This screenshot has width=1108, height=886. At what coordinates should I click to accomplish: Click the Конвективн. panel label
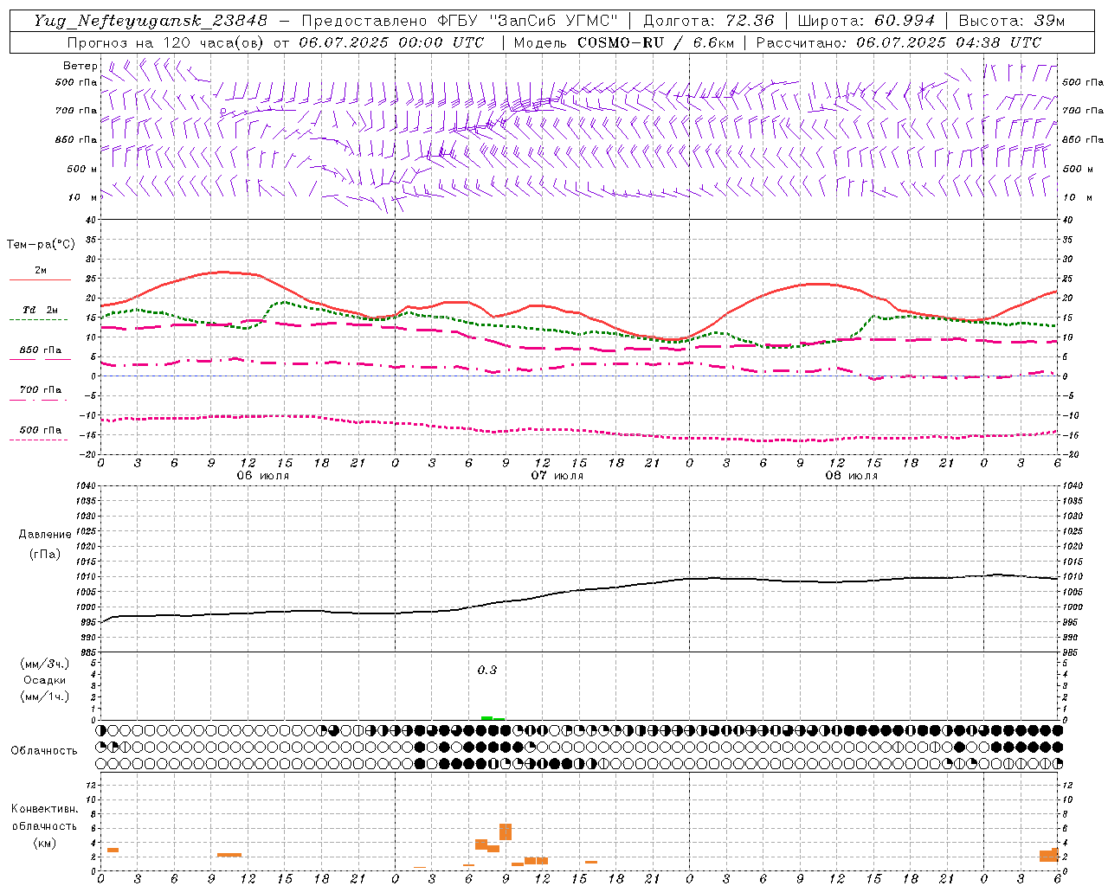coord(45,809)
